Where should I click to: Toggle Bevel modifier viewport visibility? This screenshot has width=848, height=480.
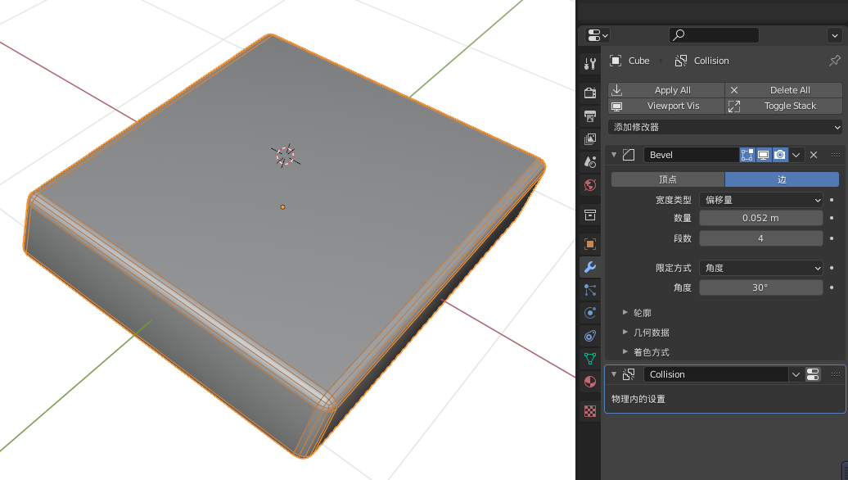point(763,155)
